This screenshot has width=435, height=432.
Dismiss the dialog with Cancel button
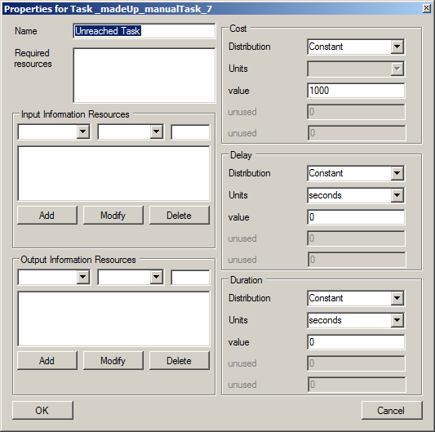[392, 410]
